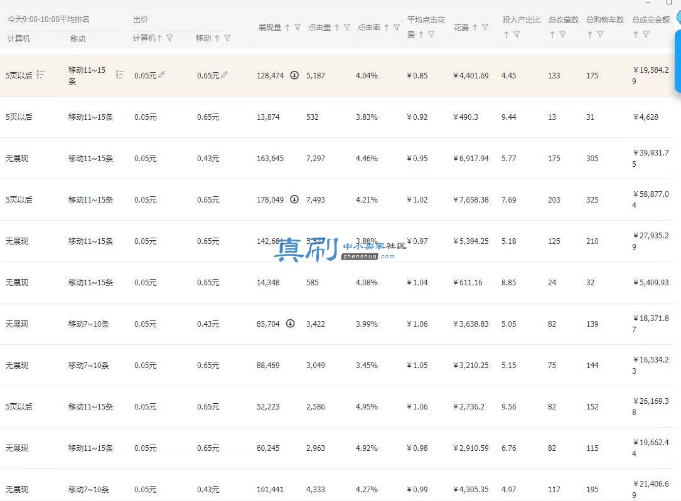Sort by 投入产出比 using its arrow icon

507,34
